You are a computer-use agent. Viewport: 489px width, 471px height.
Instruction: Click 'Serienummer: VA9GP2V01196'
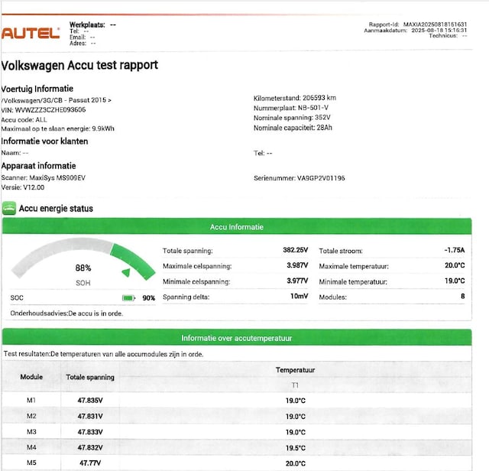pos(299,178)
